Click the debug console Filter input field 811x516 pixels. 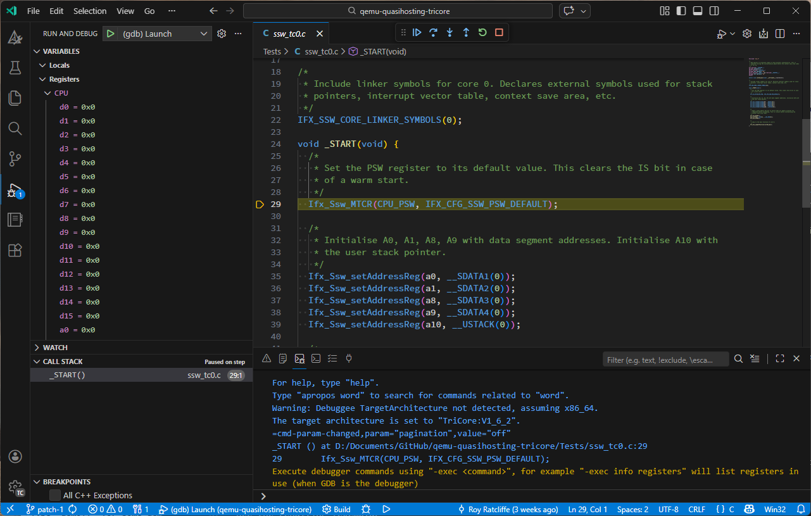pyautogui.click(x=665, y=359)
